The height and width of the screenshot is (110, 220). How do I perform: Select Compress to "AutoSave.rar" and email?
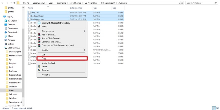pos(62,45)
